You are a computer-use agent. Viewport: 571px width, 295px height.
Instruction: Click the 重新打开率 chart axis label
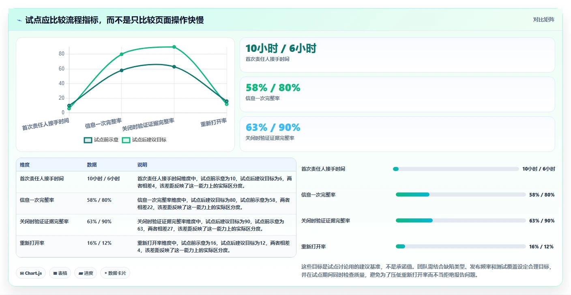pyautogui.click(x=214, y=123)
